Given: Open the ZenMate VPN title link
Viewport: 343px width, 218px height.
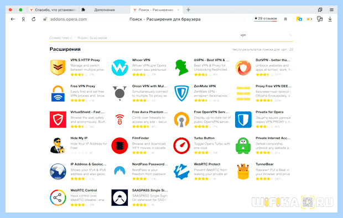Looking at the screenshot, I should 205,86.
